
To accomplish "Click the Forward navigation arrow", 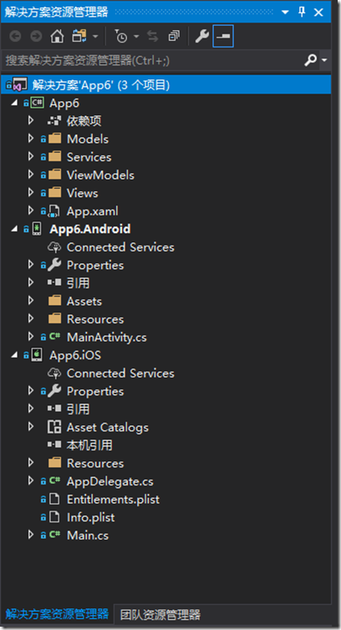I will point(36,37).
